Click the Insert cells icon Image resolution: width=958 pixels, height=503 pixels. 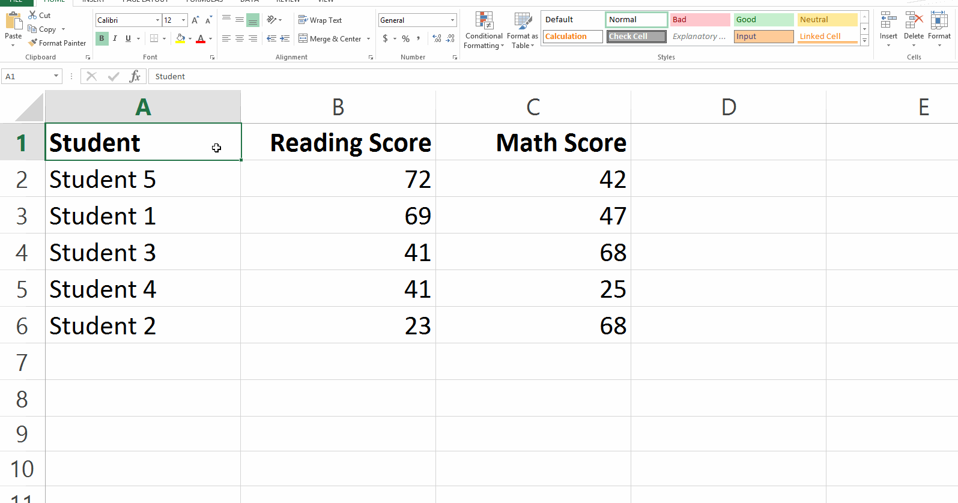pyautogui.click(x=888, y=21)
